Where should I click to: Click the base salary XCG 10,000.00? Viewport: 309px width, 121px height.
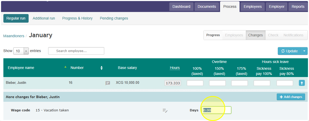(127, 83)
